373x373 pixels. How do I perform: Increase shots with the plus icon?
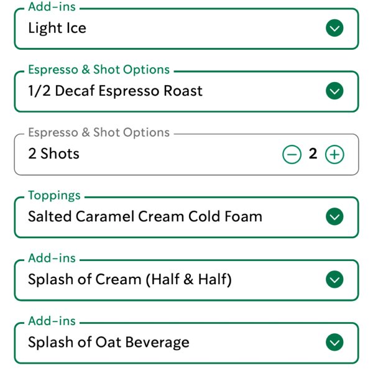[334, 154]
